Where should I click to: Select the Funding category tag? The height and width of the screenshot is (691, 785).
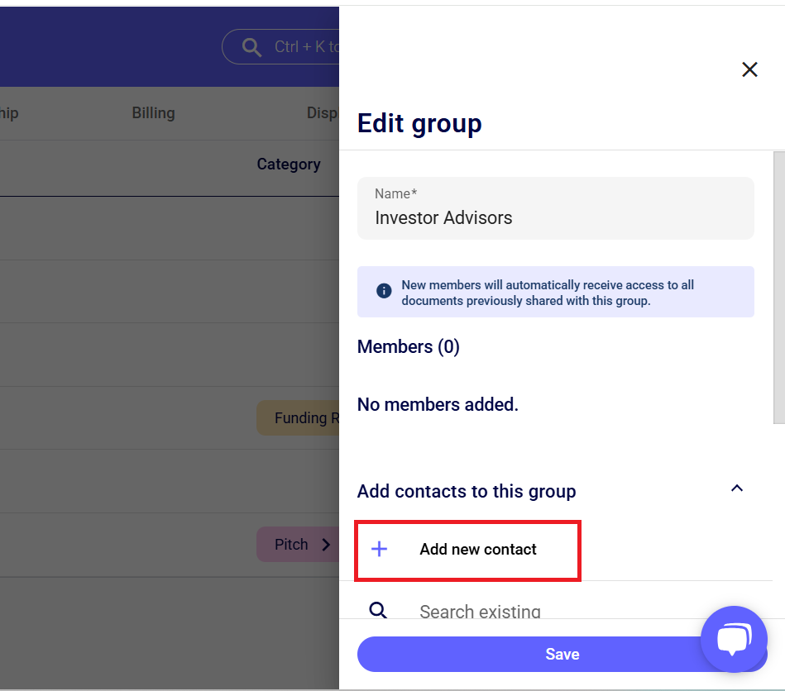[299, 418]
